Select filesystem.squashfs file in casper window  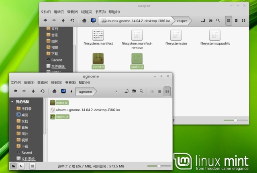[215, 37]
